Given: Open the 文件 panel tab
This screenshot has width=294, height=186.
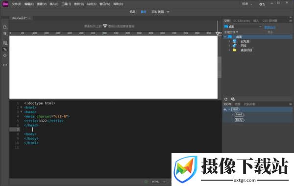Looking at the screenshot, I should coord(227,21).
